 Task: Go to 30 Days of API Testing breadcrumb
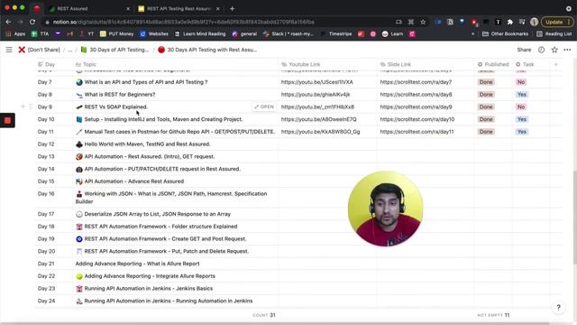click(114, 50)
